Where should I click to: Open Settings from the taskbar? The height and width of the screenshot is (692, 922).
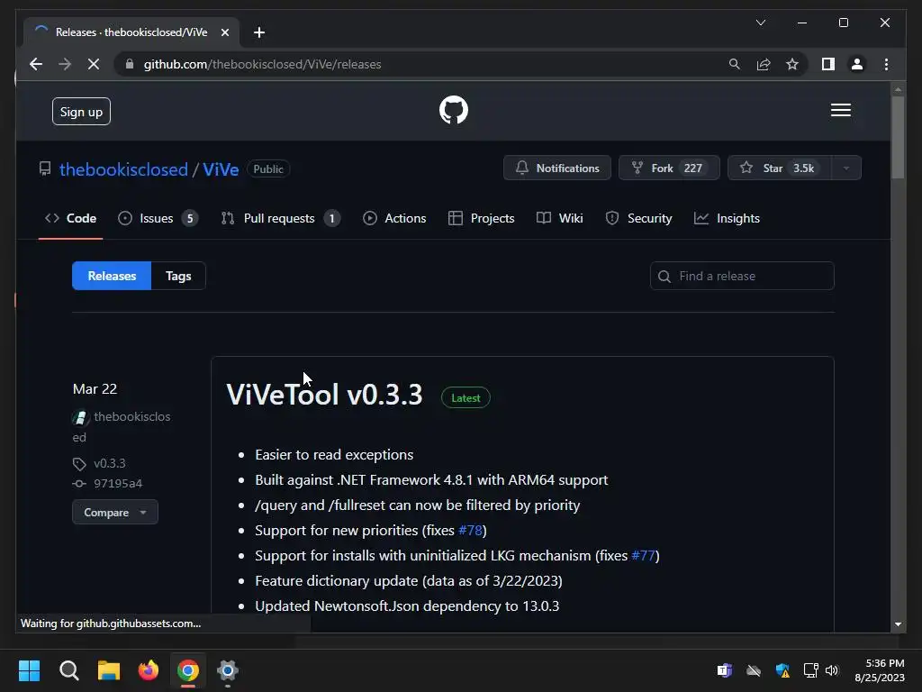pos(228,670)
